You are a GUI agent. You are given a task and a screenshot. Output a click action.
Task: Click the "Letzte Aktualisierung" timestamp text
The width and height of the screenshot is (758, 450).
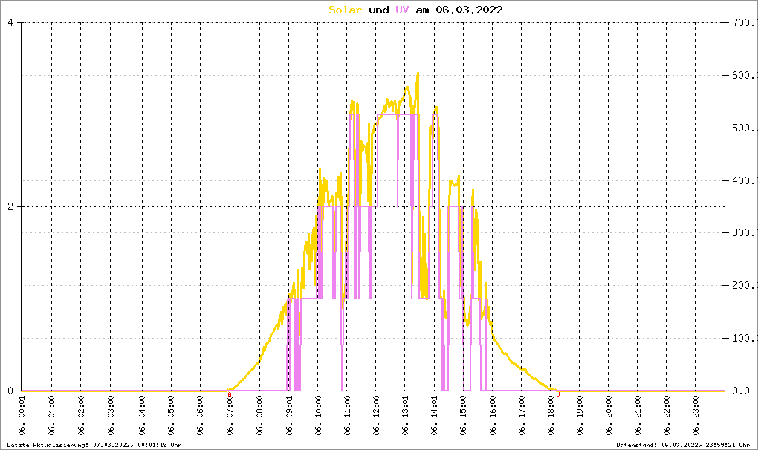[x=94, y=445]
